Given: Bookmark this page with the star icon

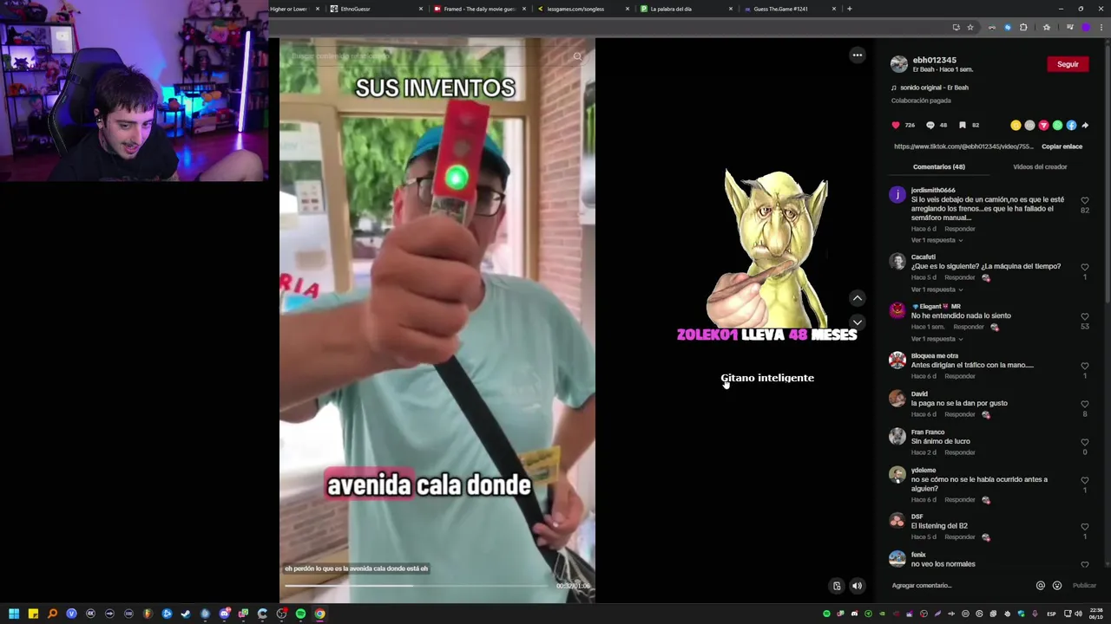Looking at the screenshot, I should coord(970,27).
